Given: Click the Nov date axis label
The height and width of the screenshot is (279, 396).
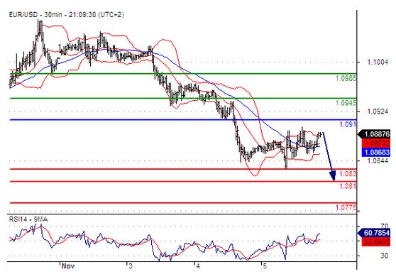Looking at the screenshot, I should tap(68, 266).
